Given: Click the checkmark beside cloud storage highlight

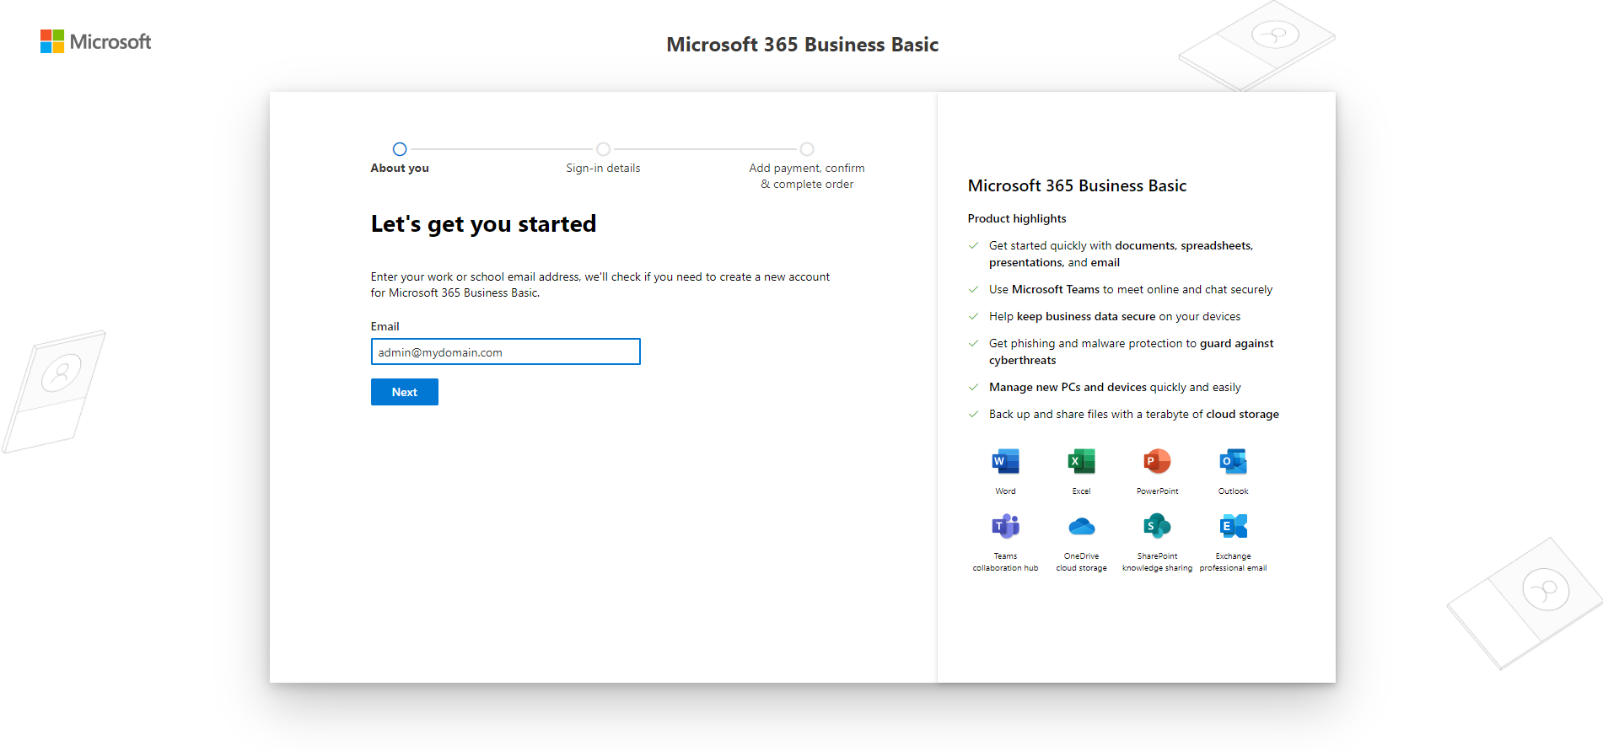Looking at the screenshot, I should 973,414.
